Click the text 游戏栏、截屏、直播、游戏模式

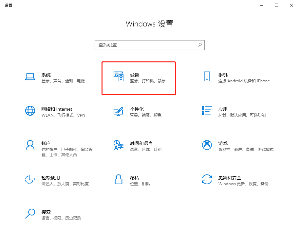tap(246, 149)
